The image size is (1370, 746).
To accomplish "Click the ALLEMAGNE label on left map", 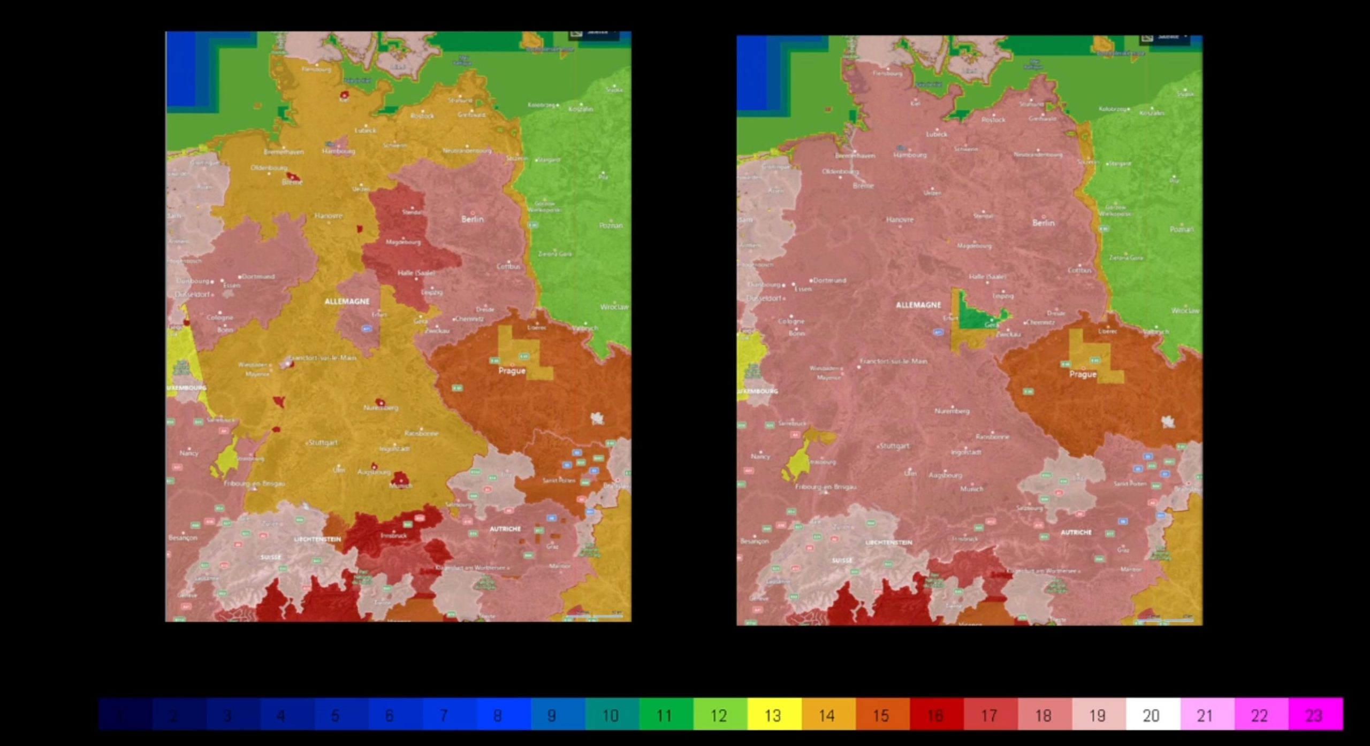I will (x=347, y=302).
